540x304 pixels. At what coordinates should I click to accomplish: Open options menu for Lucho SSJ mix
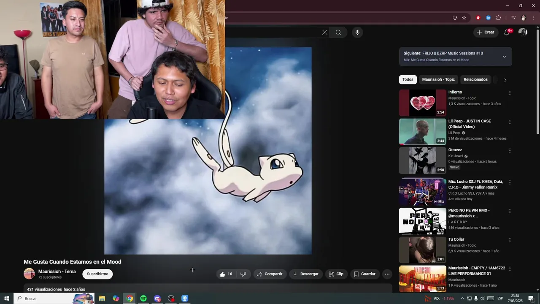pos(510,182)
